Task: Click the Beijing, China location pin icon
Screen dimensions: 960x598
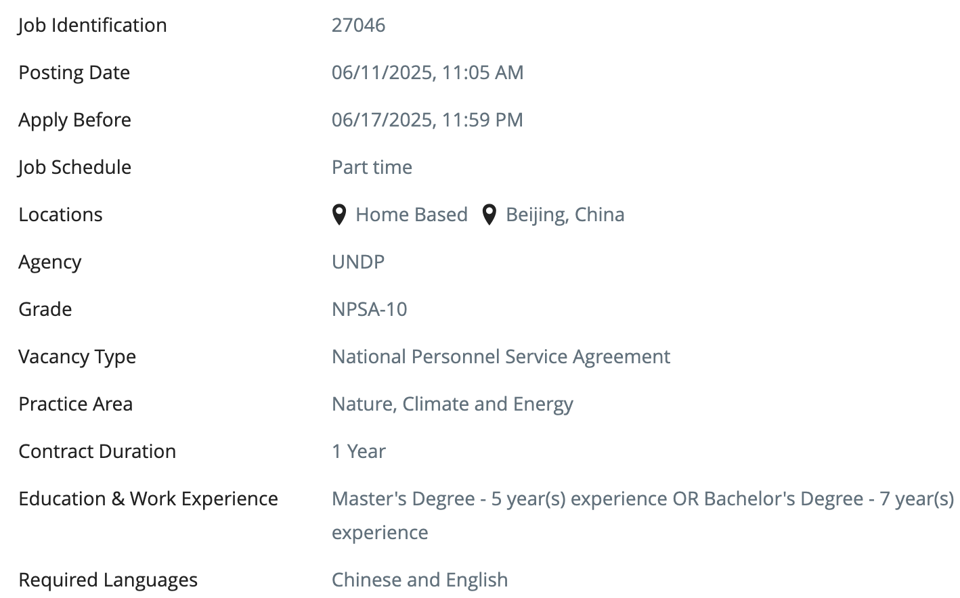Action: point(489,214)
